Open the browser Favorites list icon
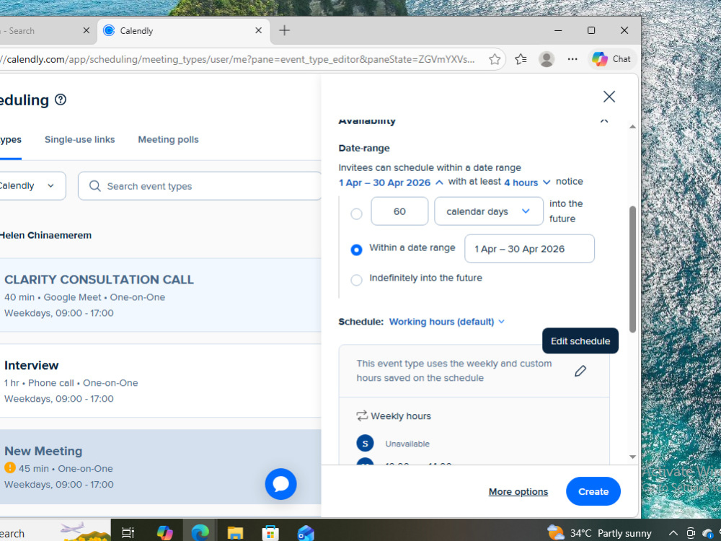721x541 pixels. pos(521,59)
